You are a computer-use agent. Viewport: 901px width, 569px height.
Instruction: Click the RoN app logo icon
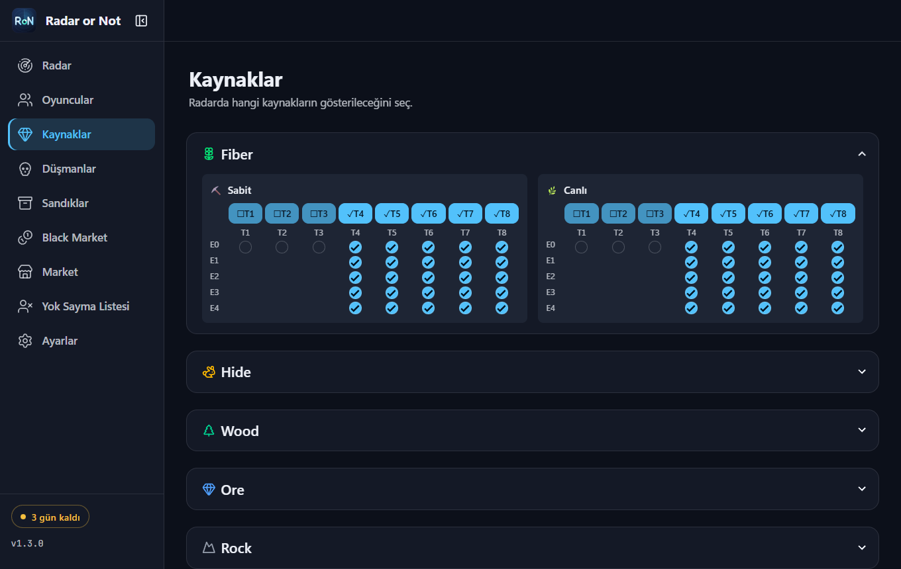point(24,21)
